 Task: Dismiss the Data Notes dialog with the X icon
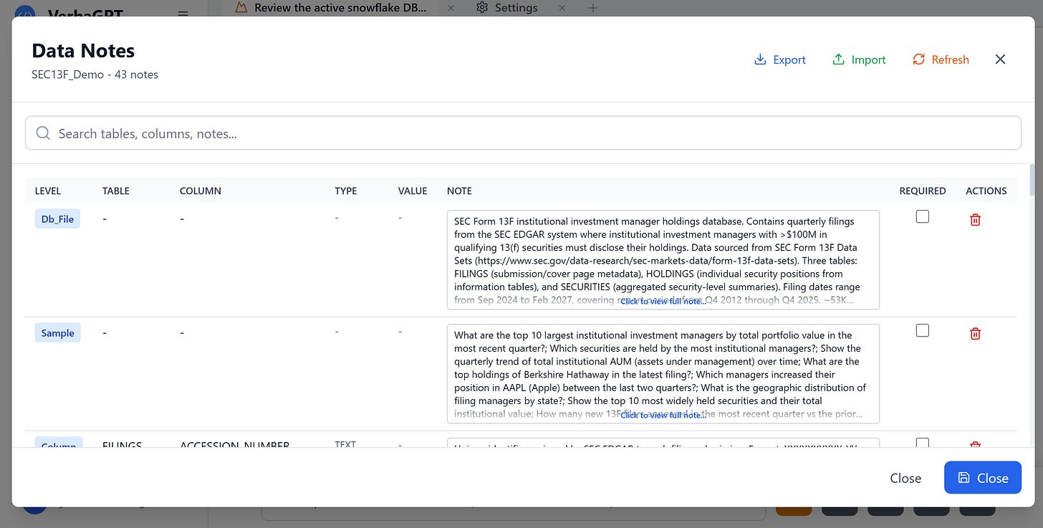click(x=1001, y=59)
